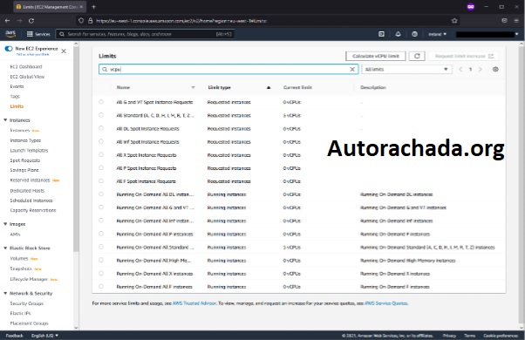Select All X Spot Instance Requests row

[101, 154]
